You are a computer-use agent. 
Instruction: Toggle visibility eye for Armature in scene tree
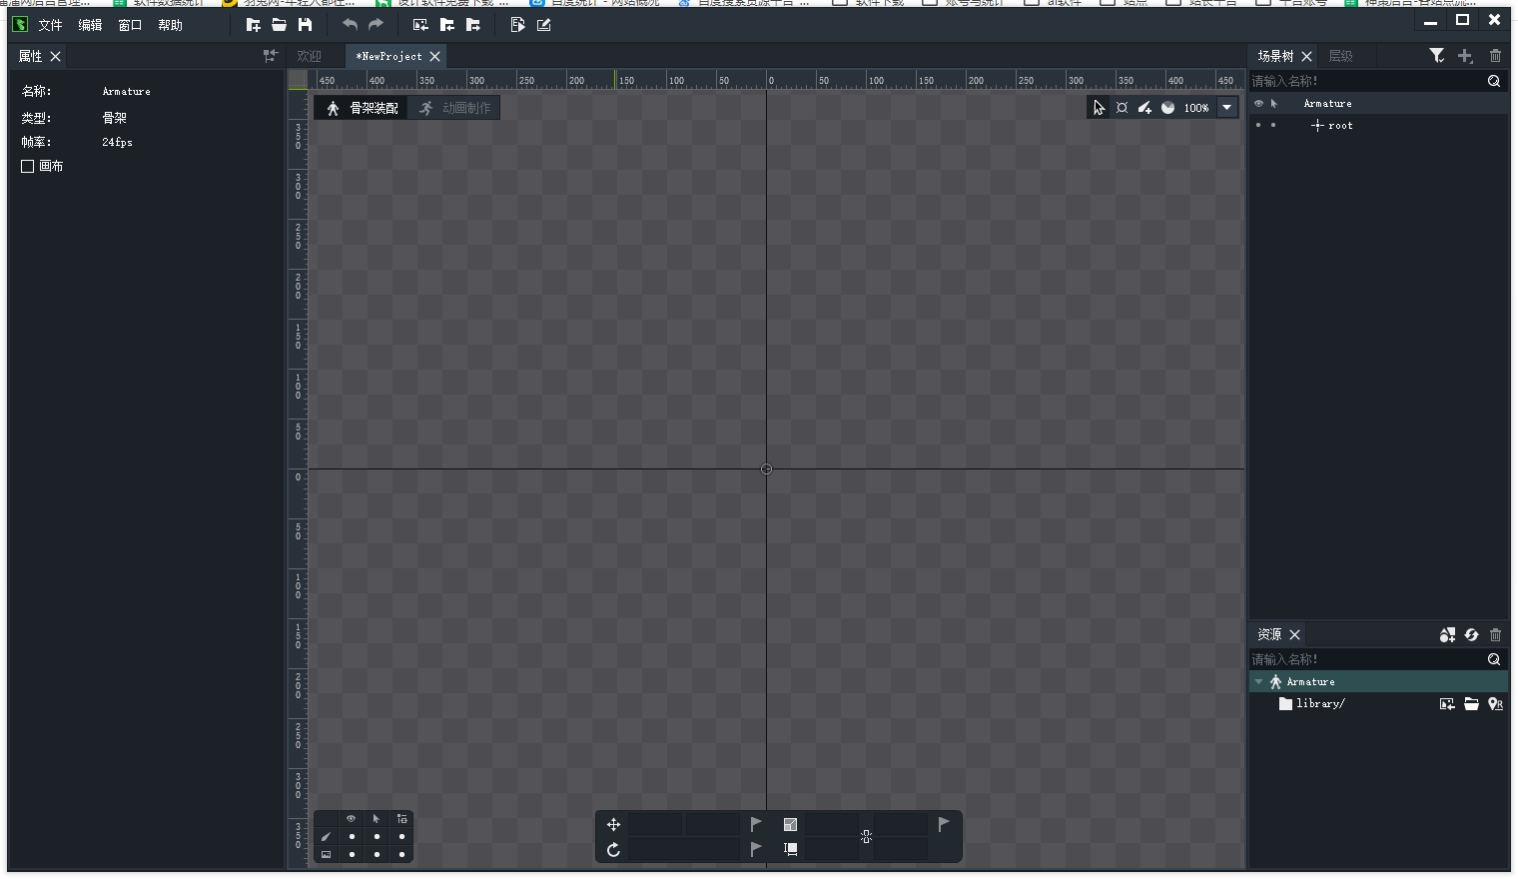(x=1258, y=104)
